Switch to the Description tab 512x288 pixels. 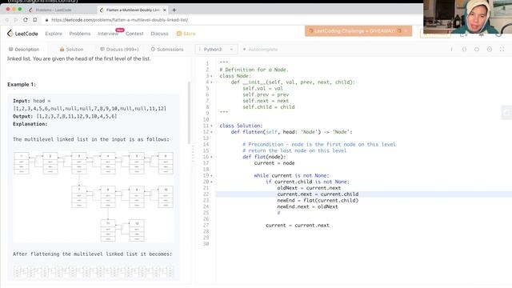pyautogui.click(x=24, y=50)
